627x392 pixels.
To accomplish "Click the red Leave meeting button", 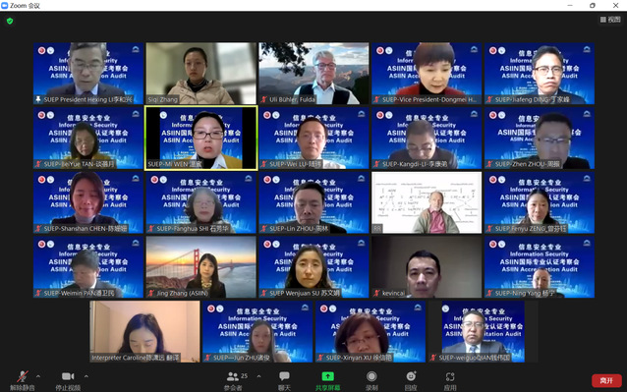I will pyautogui.click(x=606, y=381).
